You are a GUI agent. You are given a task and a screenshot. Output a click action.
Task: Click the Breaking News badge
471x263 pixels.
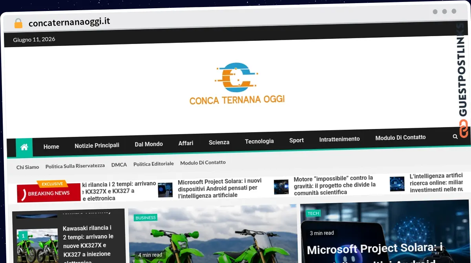48,193
